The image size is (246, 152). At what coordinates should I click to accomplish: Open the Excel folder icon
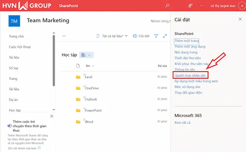[x=78, y=77]
